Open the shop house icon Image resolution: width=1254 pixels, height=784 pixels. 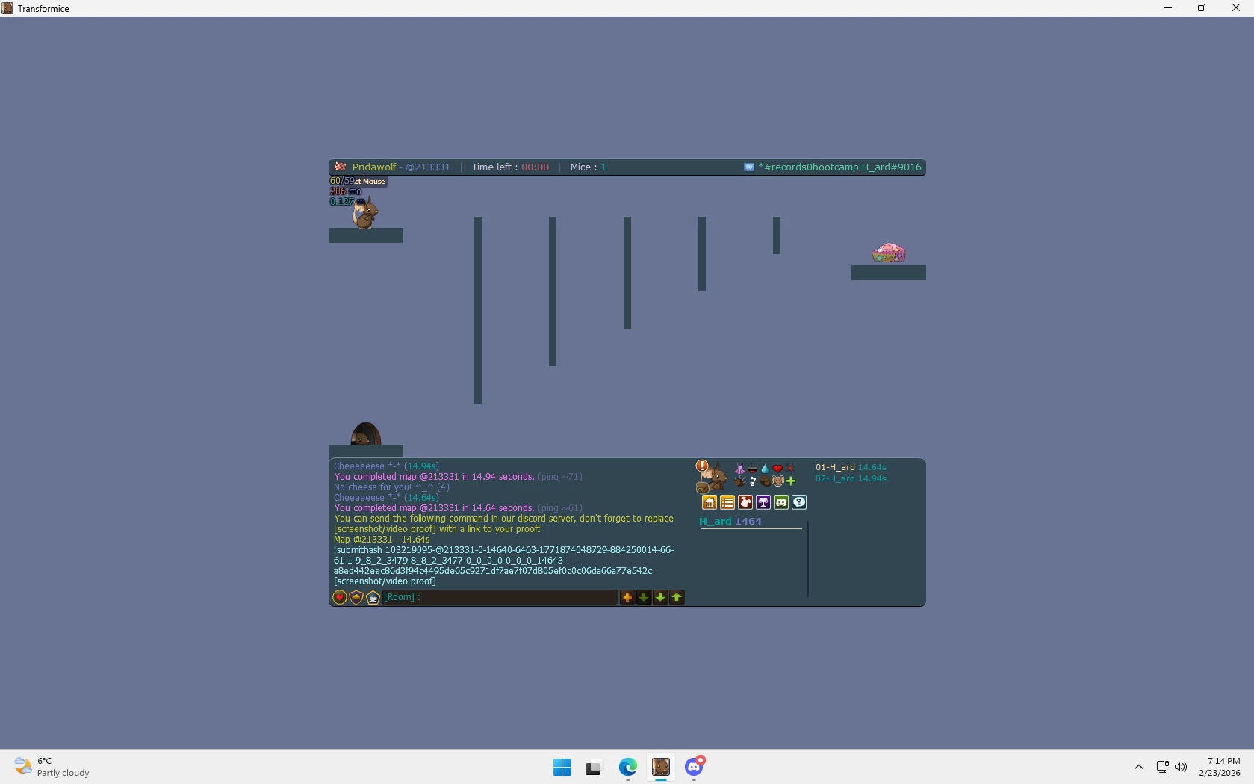pos(710,502)
